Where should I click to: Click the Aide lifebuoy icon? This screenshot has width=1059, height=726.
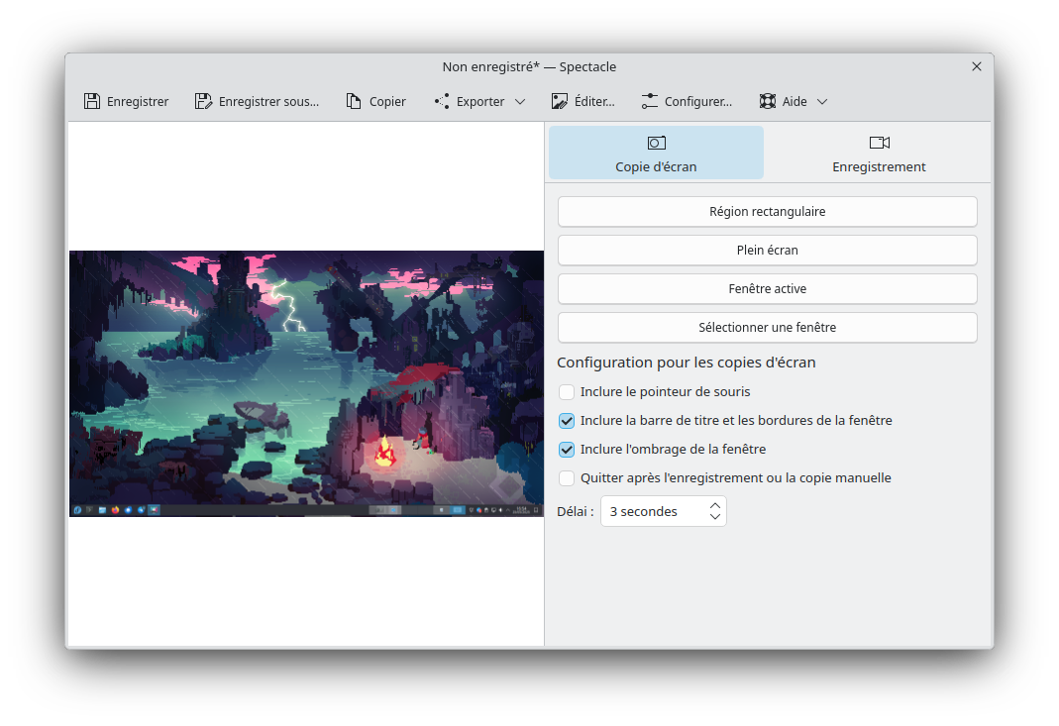pos(767,101)
